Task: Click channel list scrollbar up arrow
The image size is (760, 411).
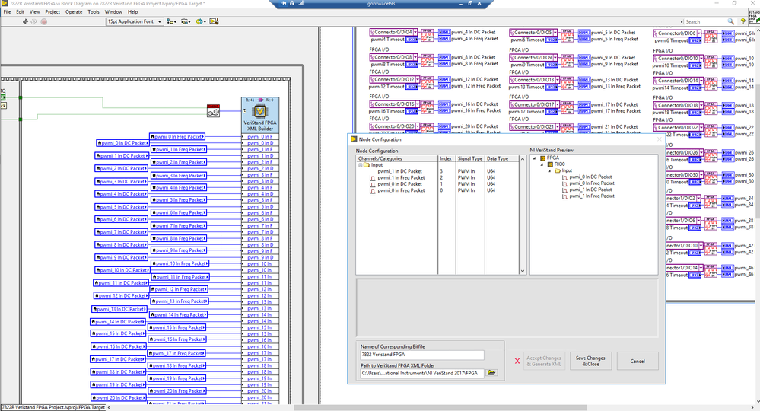Action: click(523, 159)
